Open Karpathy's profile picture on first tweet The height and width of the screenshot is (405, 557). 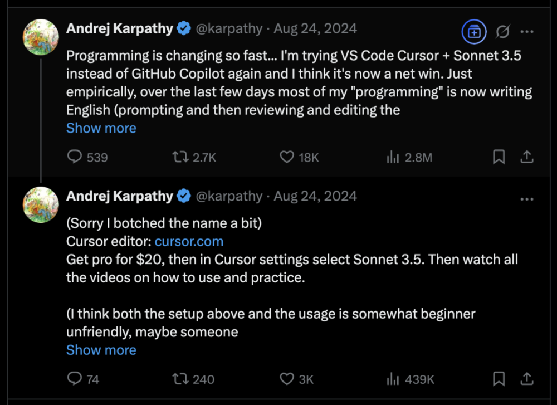(41, 37)
